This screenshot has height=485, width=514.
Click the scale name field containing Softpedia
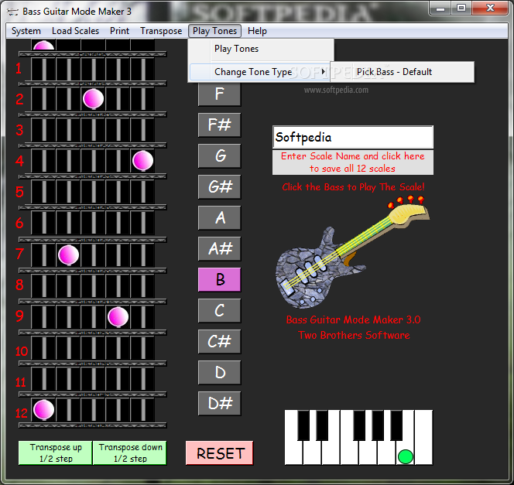(353, 137)
